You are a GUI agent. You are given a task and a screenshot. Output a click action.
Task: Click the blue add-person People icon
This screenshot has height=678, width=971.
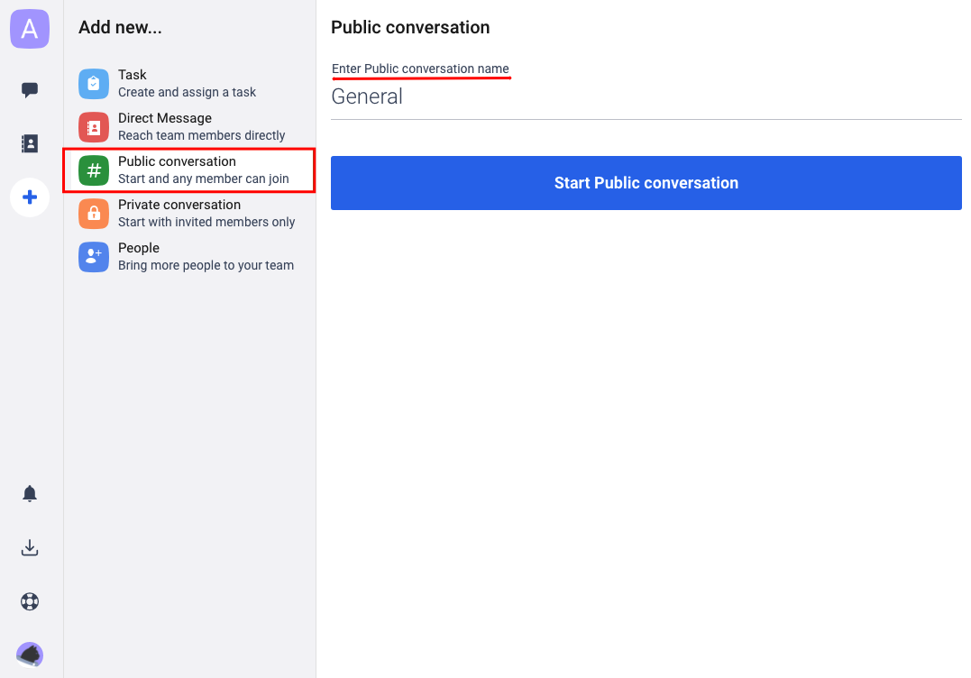(x=94, y=257)
